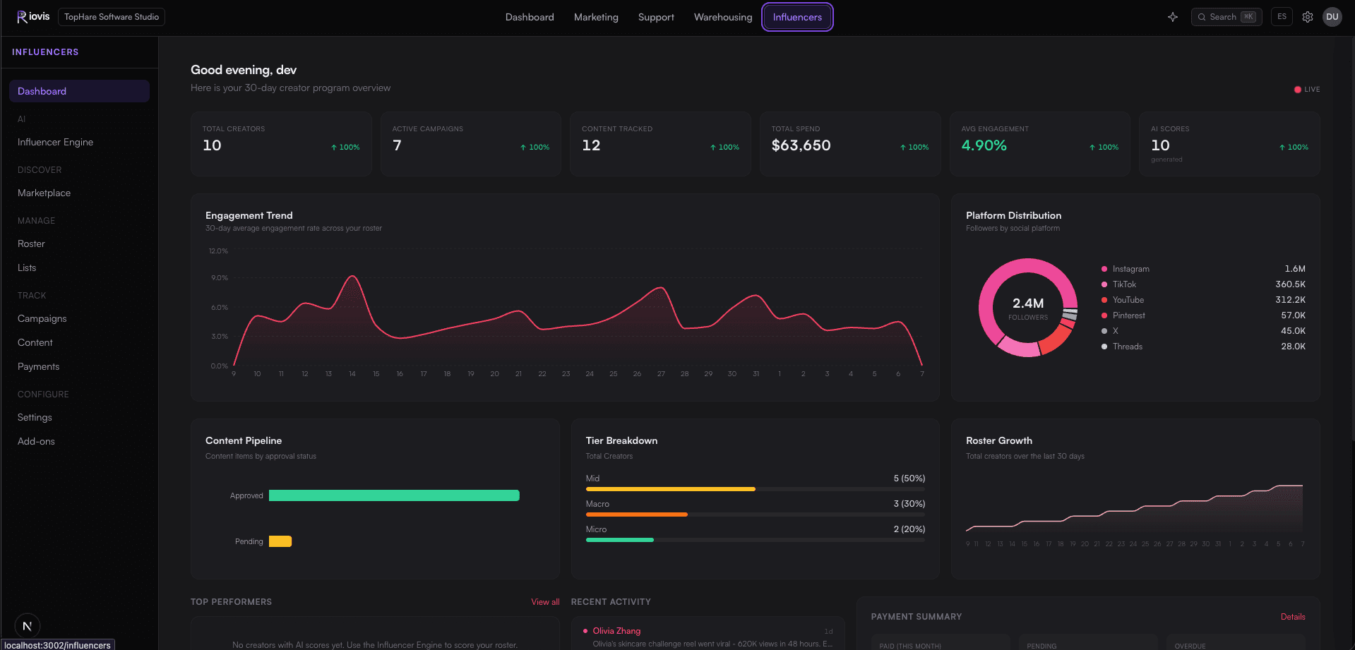Switch to the Support tab
The height and width of the screenshot is (650, 1355).
[656, 17]
